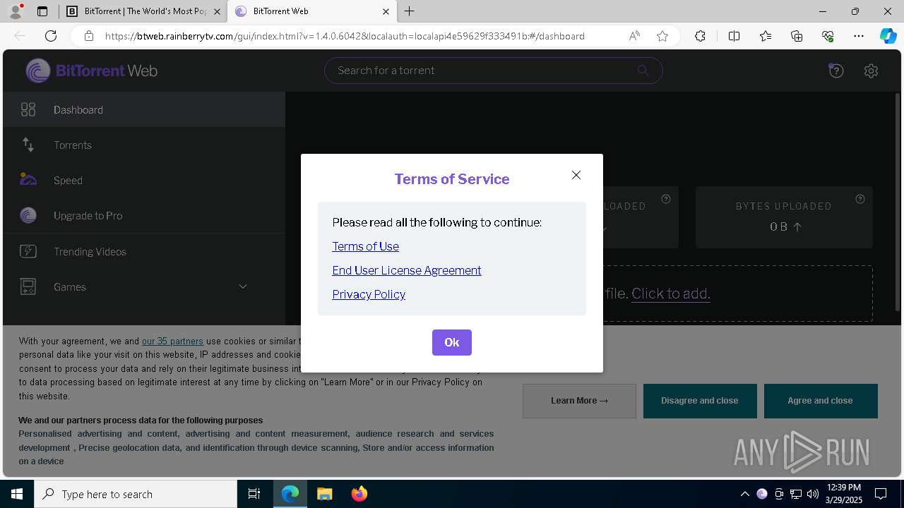
Task: Click the Games controller icon
Action: coord(28,286)
